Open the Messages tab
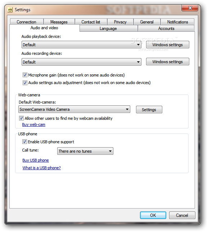This screenshot has width=208, height=232. click(59, 22)
